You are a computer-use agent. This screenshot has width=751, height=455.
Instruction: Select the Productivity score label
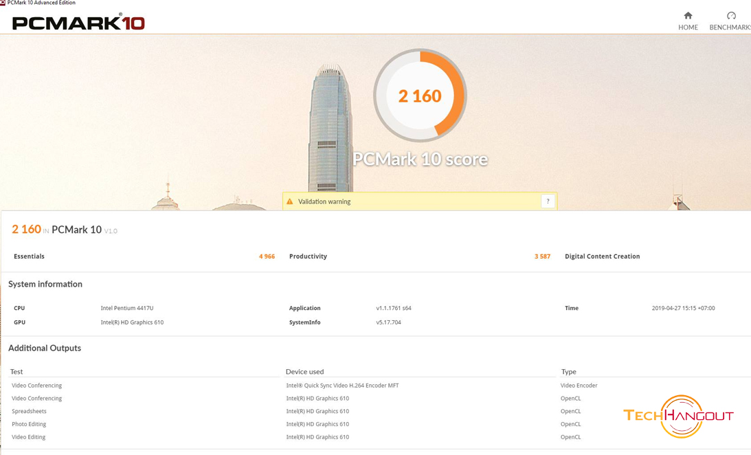tap(308, 256)
